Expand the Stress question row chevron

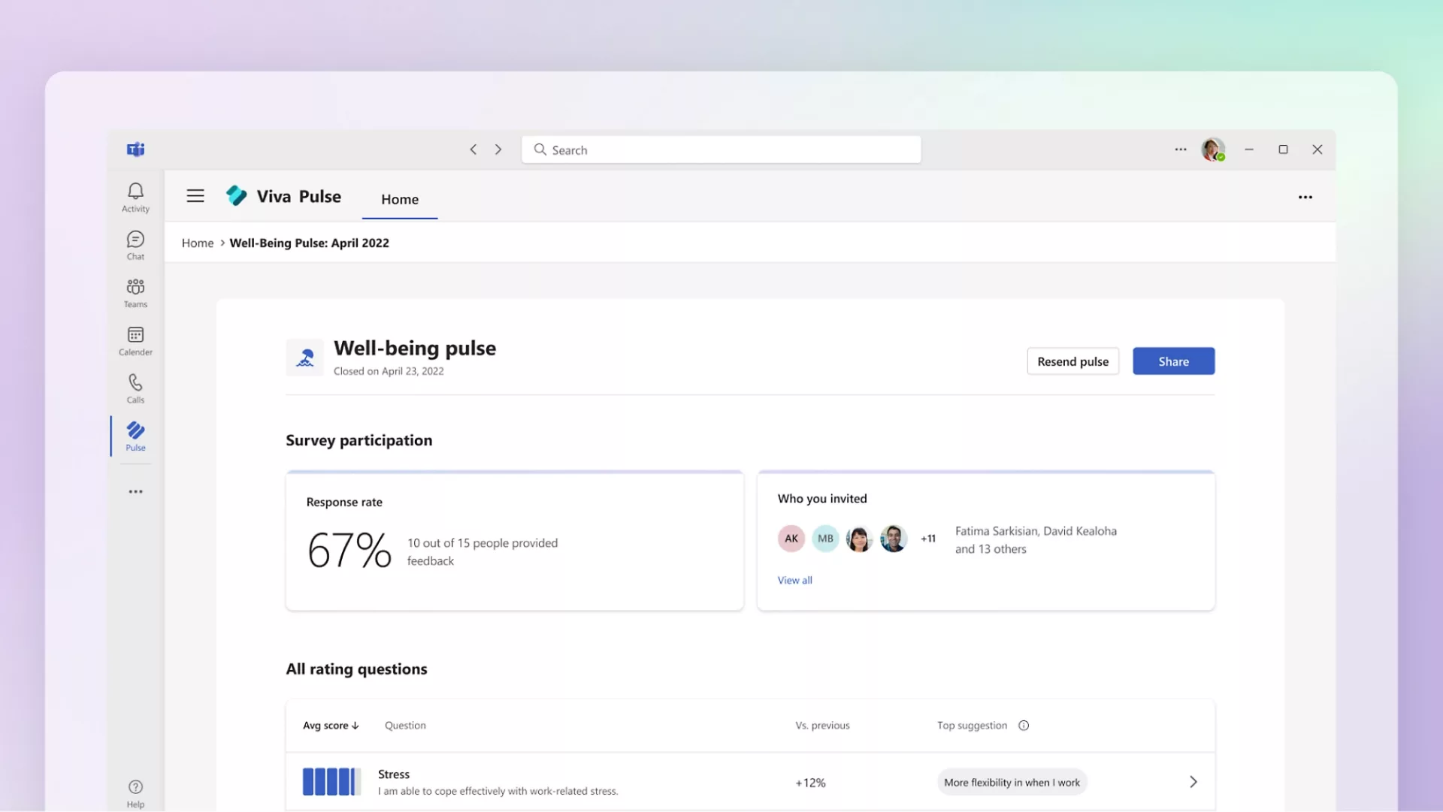point(1193,782)
